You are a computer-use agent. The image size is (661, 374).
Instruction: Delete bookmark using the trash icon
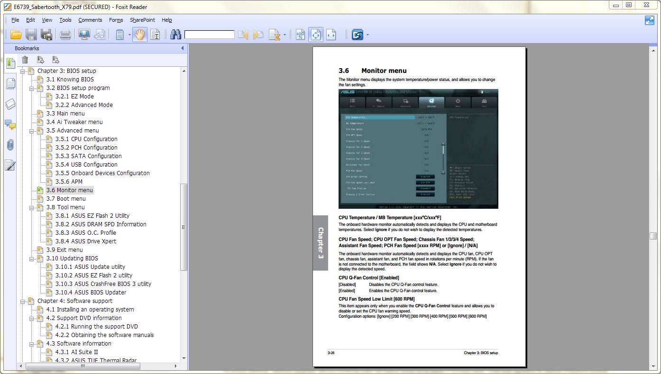25,60
